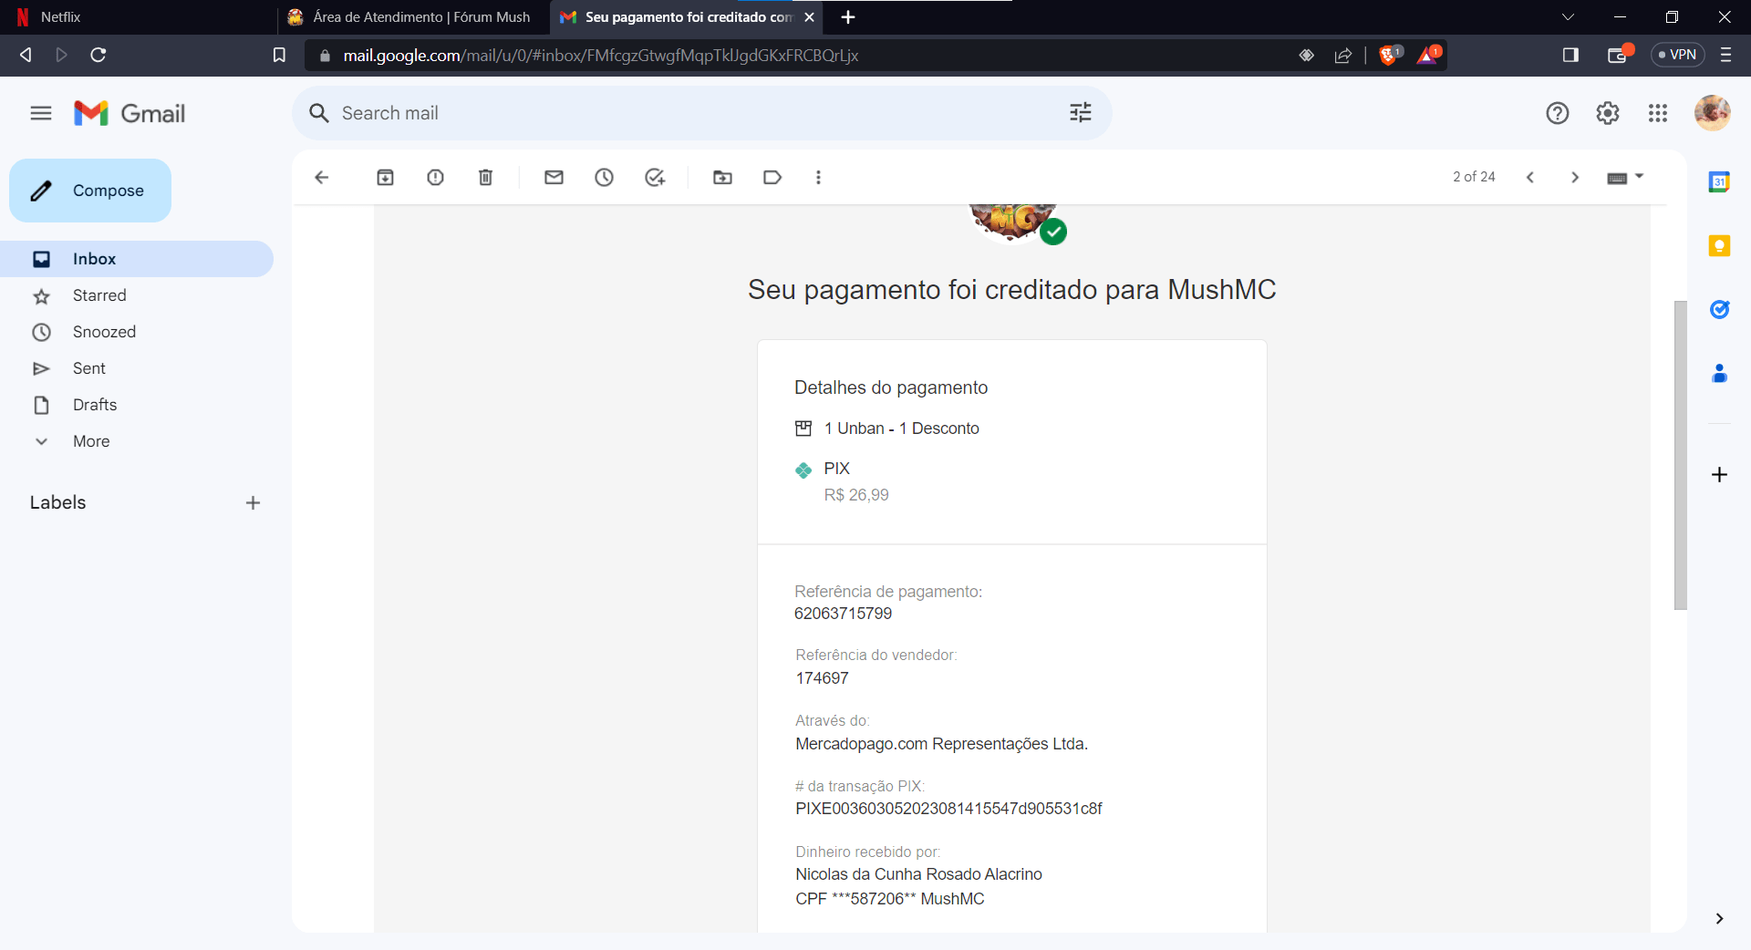Click payment reference 62063715799

coord(843,614)
